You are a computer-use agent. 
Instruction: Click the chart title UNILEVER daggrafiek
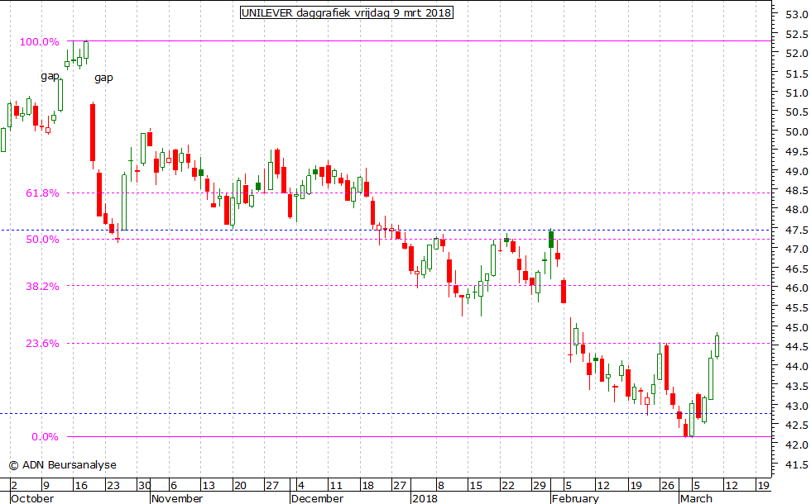[347, 12]
